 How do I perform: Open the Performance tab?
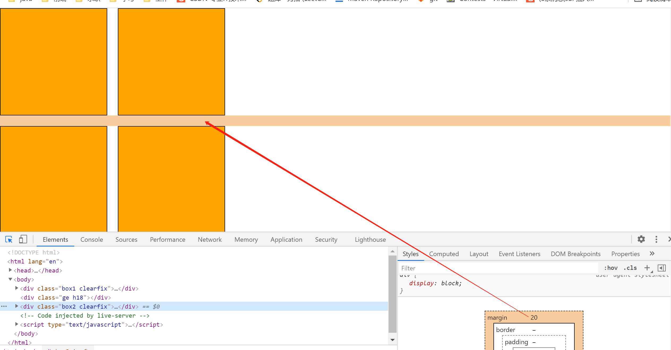click(167, 240)
